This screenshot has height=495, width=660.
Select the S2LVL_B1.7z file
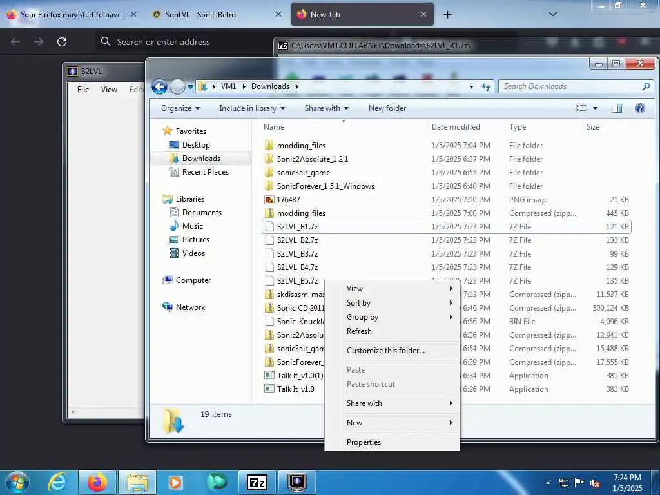click(446, 226)
